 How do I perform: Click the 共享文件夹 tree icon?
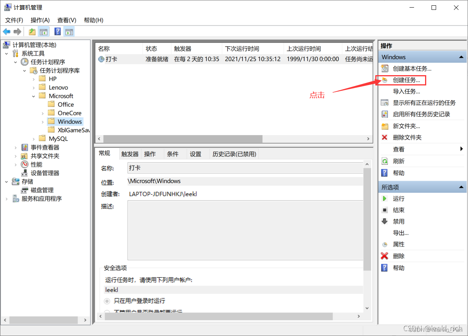click(25, 156)
